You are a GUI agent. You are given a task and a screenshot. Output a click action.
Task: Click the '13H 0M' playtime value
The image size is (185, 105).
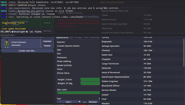click(x=147, y=68)
